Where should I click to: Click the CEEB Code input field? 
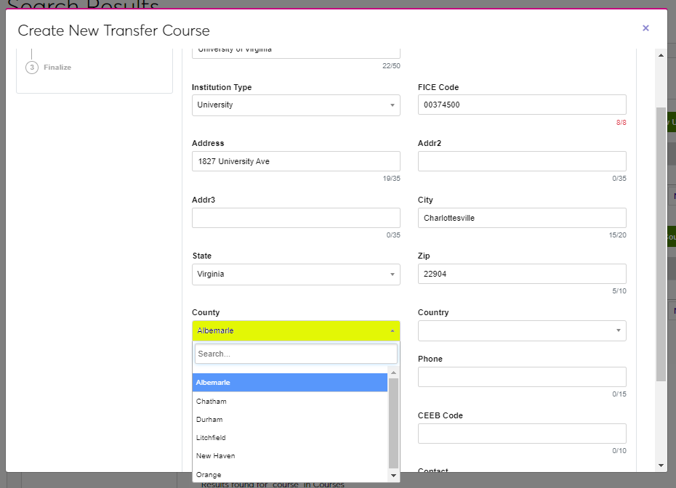pyautogui.click(x=522, y=434)
